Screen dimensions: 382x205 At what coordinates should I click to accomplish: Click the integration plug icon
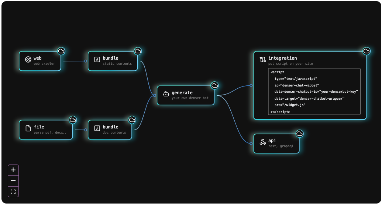262,60
